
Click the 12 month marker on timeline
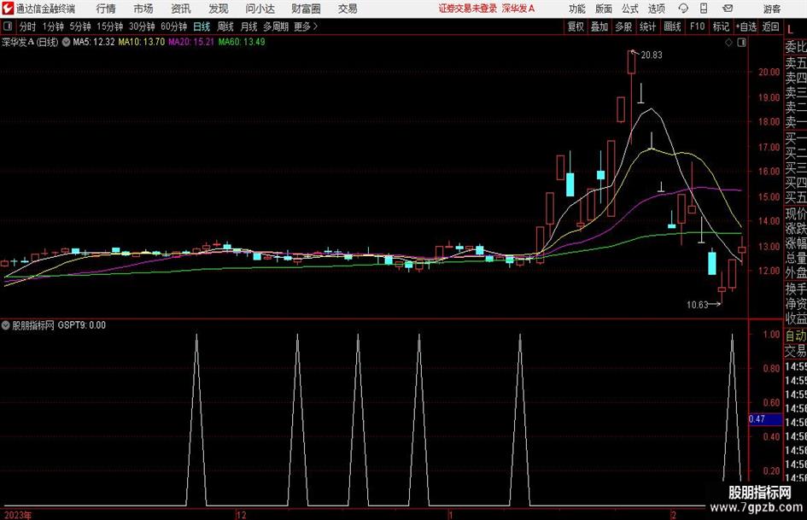coord(242,515)
